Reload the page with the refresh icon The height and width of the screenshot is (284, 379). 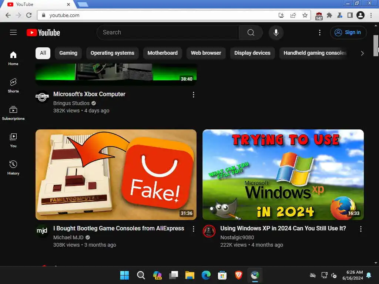tap(29, 15)
